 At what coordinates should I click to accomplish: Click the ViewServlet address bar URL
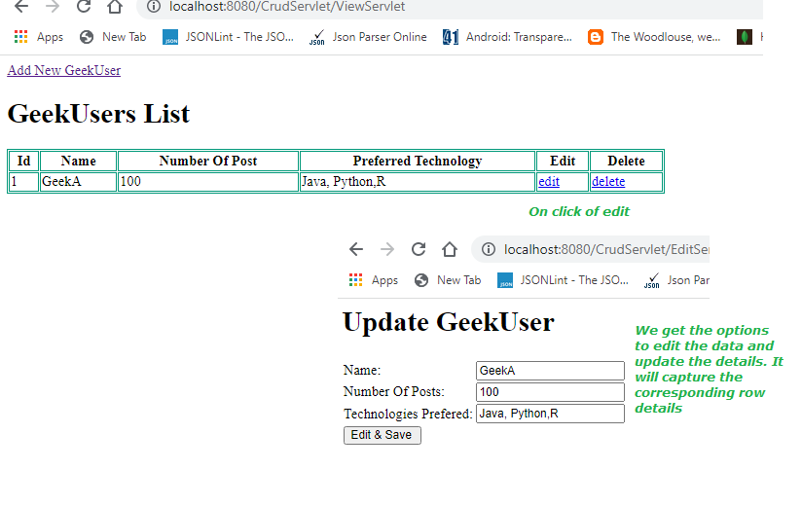[287, 6]
